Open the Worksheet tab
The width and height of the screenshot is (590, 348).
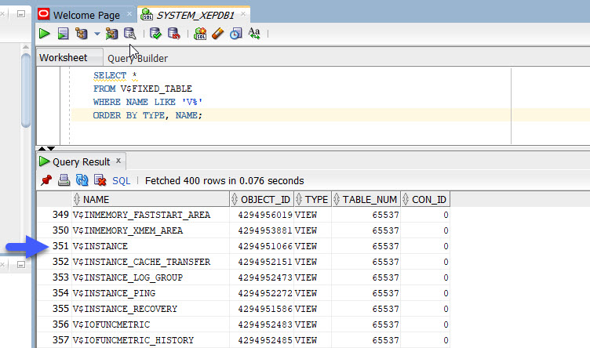coord(64,58)
